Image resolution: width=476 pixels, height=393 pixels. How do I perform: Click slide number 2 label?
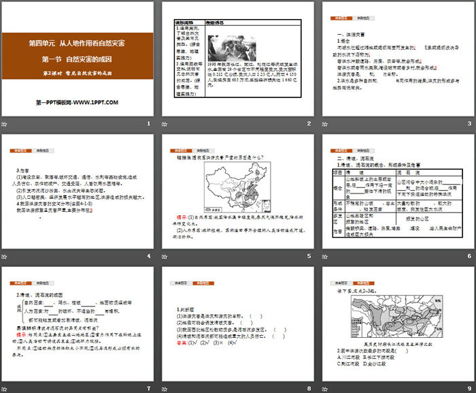point(309,123)
